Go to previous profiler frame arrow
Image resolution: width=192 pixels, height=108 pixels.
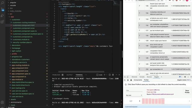(x=139, y=101)
